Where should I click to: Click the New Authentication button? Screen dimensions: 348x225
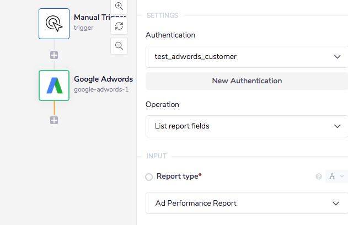[x=247, y=81]
